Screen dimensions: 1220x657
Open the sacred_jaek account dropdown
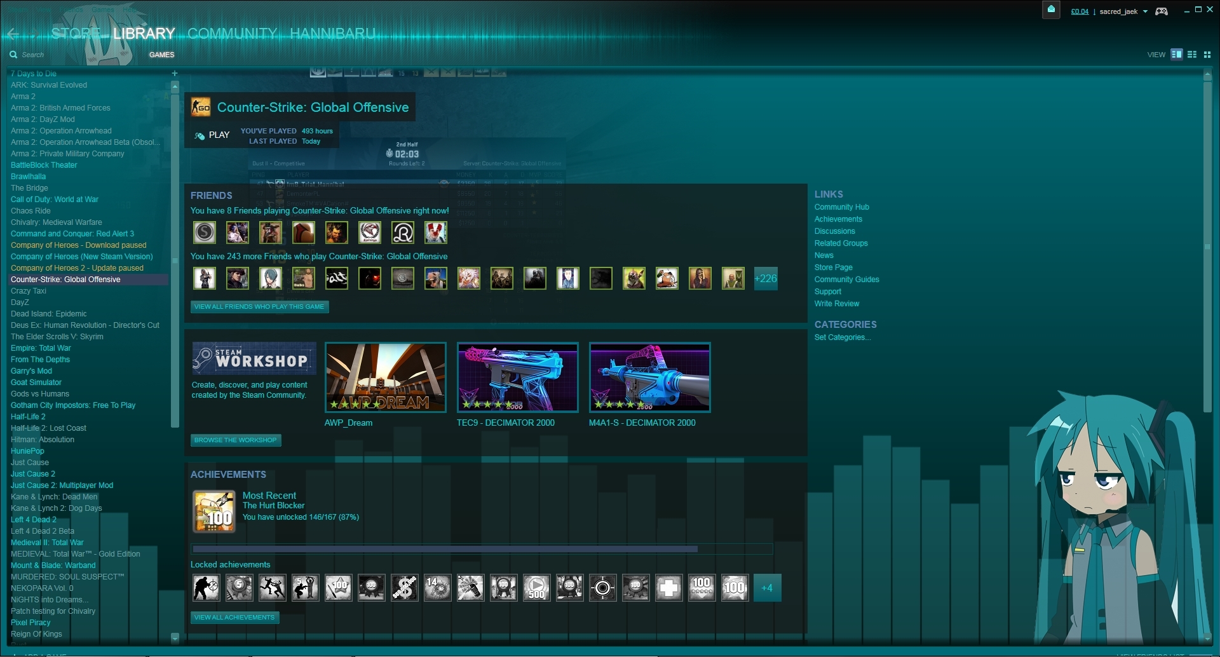click(x=1123, y=11)
